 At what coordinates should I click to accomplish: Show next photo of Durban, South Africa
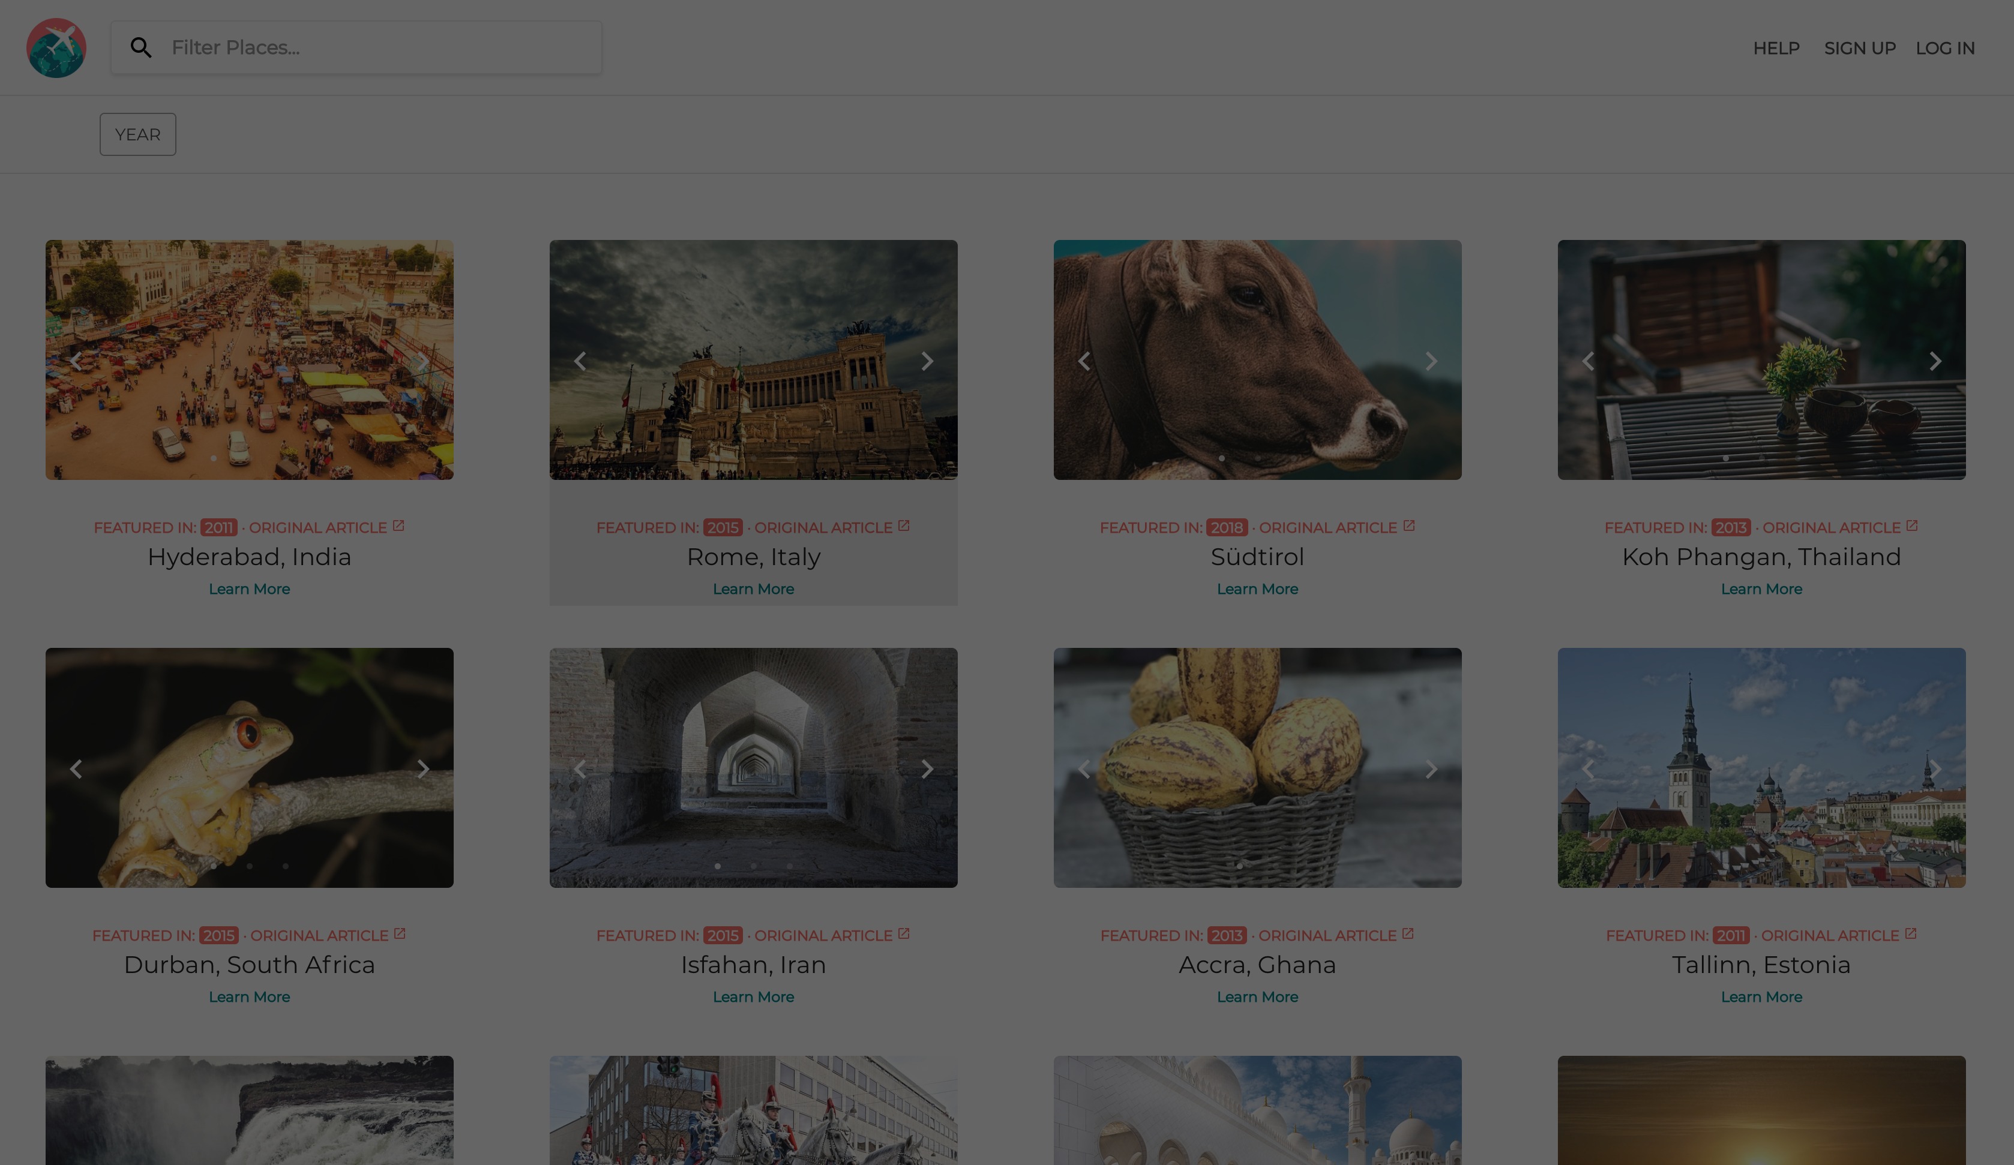point(422,768)
